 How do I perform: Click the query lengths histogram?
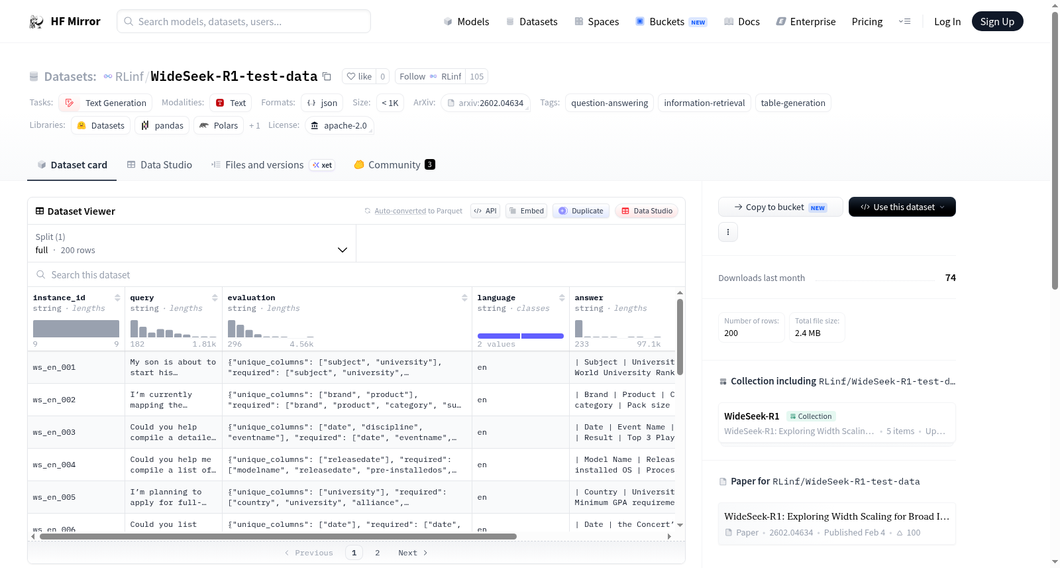tap(173, 329)
